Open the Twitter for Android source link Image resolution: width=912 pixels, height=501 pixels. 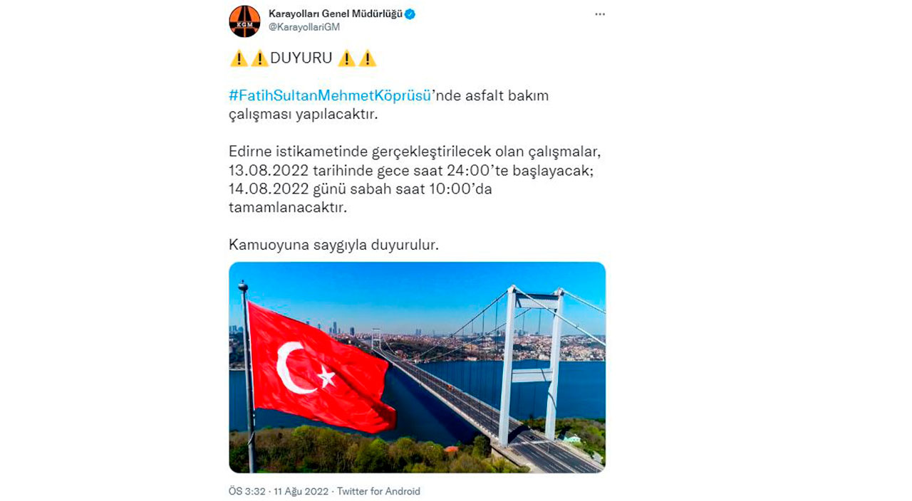378,491
